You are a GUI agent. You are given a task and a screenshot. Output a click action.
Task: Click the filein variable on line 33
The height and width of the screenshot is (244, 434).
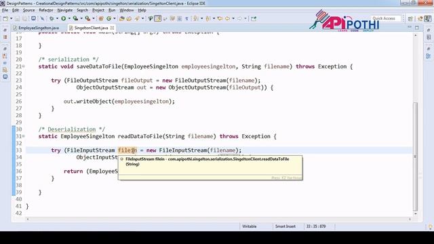(x=127, y=150)
